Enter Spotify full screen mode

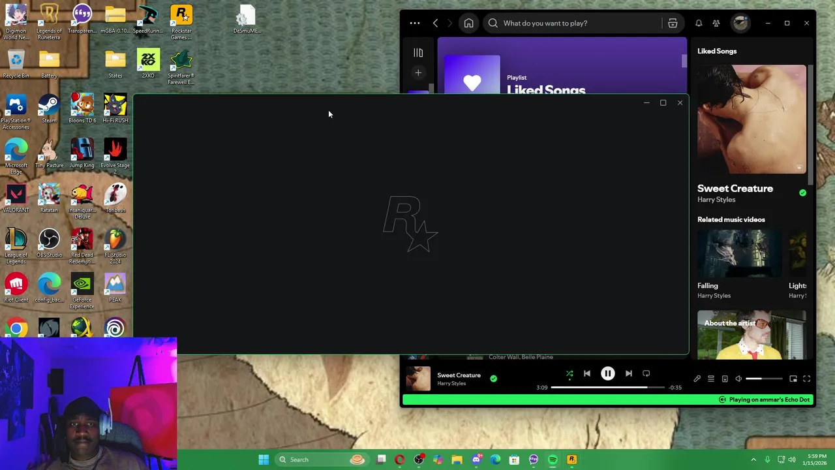(x=807, y=379)
